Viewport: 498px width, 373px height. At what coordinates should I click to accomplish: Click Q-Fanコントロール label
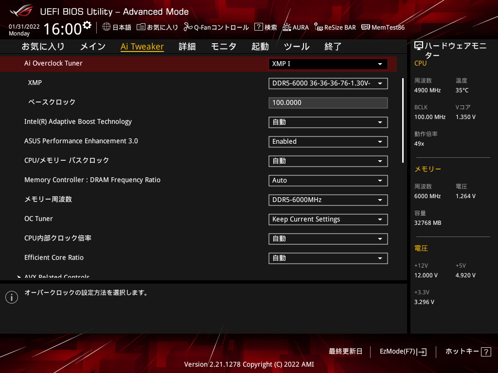tap(221, 27)
